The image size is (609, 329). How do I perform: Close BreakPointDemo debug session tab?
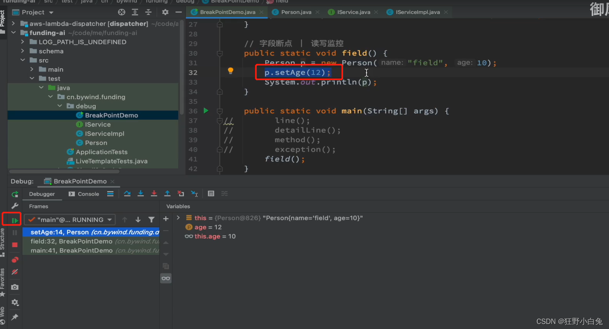coord(112,181)
